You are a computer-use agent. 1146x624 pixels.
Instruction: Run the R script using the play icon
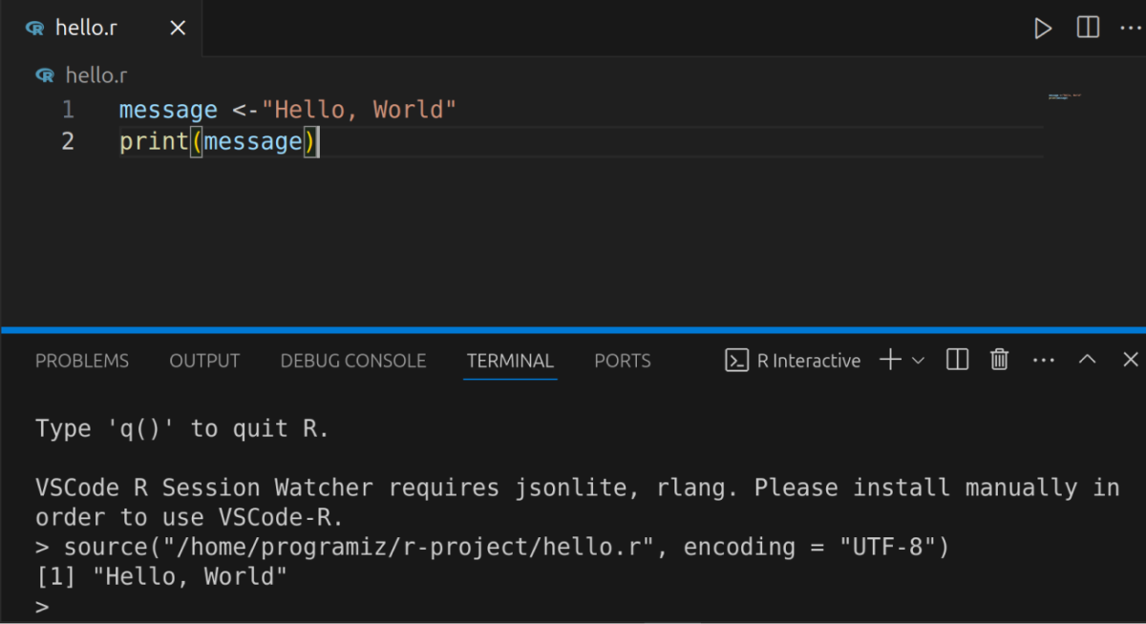coord(1043,28)
